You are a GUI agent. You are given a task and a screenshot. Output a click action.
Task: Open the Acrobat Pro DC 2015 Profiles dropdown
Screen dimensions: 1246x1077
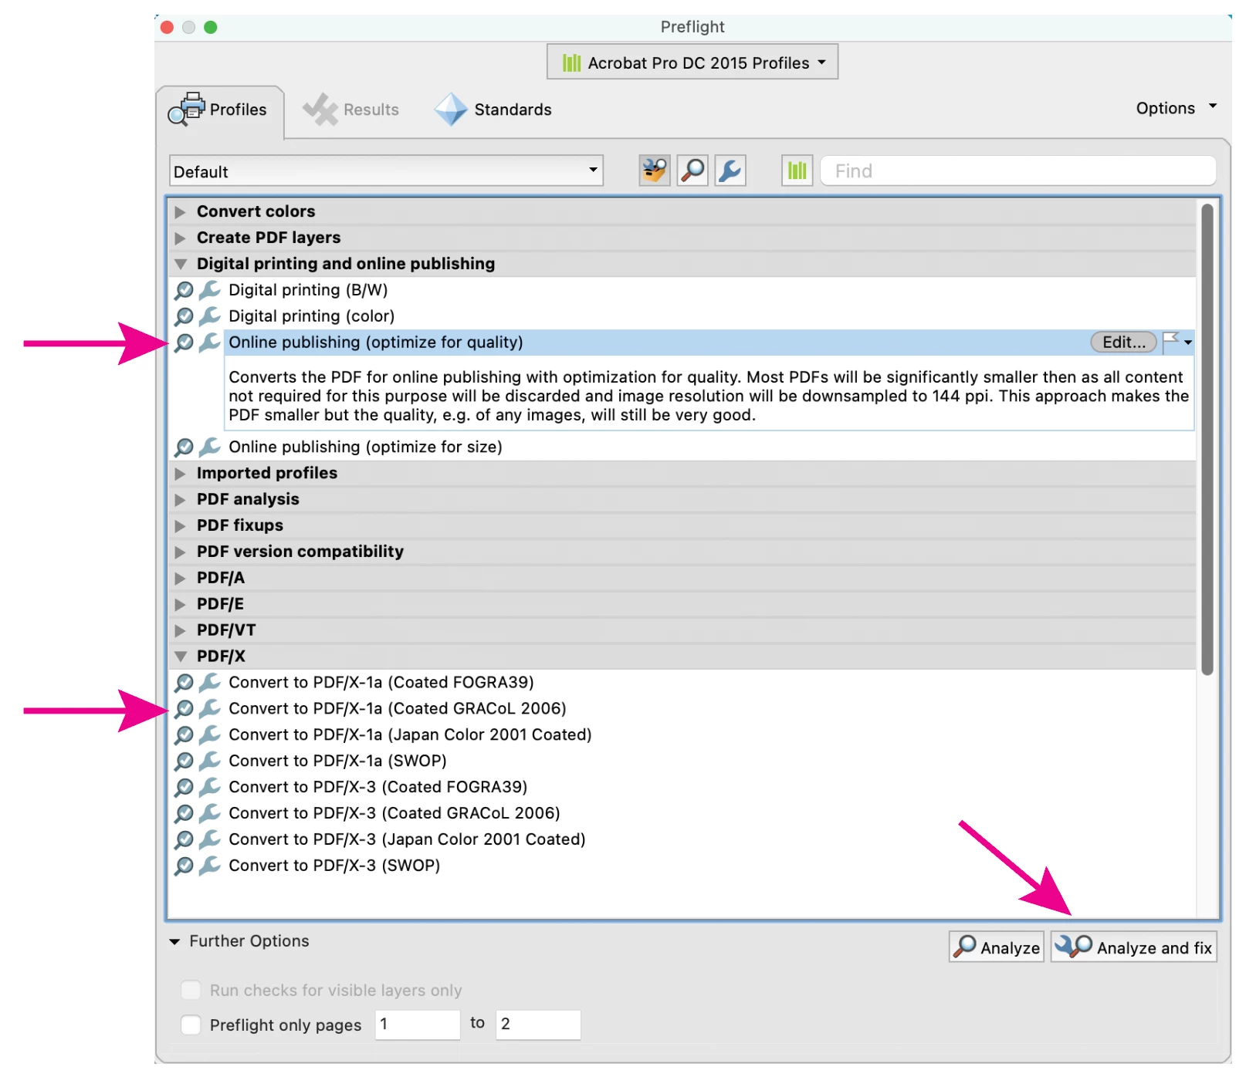tap(692, 62)
